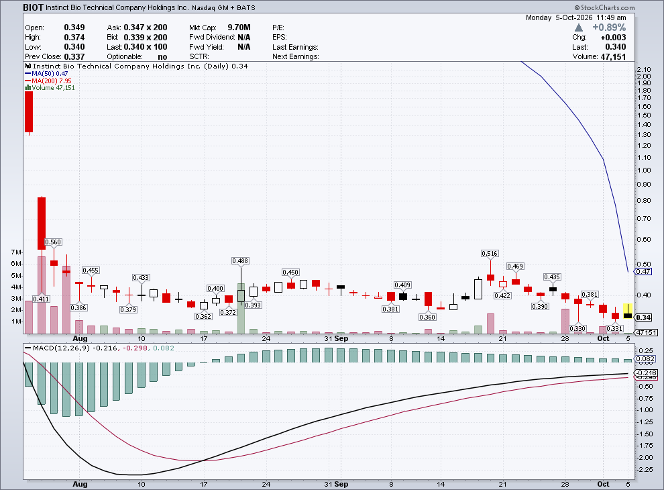The width and height of the screenshot is (664, 490).
Task: Click the MA(50) 0.47 legend text
Action: pyautogui.click(x=50, y=73)
